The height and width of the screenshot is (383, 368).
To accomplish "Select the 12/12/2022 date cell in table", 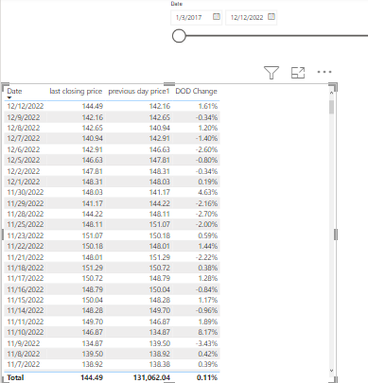I will coord(26,106).
